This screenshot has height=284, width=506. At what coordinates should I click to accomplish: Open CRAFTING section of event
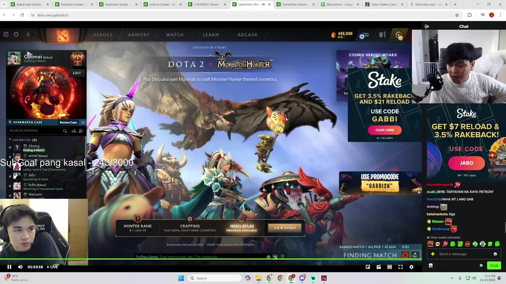click(x=190, y=228)
